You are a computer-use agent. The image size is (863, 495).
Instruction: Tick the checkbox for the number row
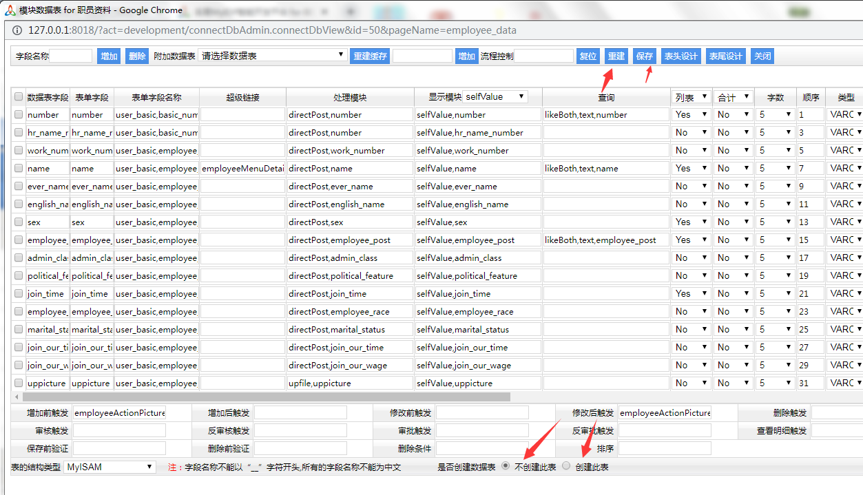(19, 114)
